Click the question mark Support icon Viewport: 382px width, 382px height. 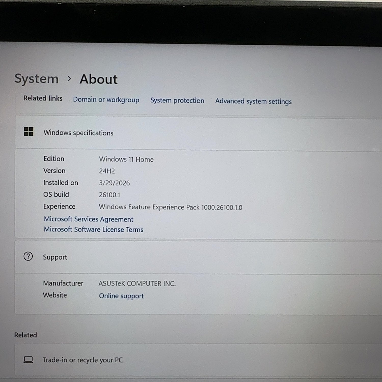click(x=28, y=256)
